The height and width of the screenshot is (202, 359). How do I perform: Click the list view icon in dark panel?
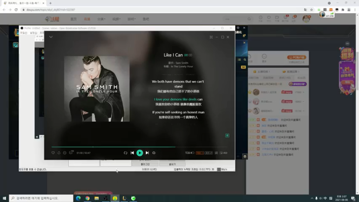(239, 60)
